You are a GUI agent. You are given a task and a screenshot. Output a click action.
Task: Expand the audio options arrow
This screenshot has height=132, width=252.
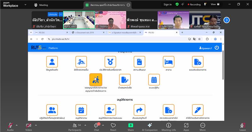coord(18,125)
